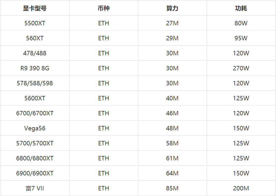This screenshot has height=196, width=276.
Task: Click the Vega56 model cell
Action: pos(35,128)
